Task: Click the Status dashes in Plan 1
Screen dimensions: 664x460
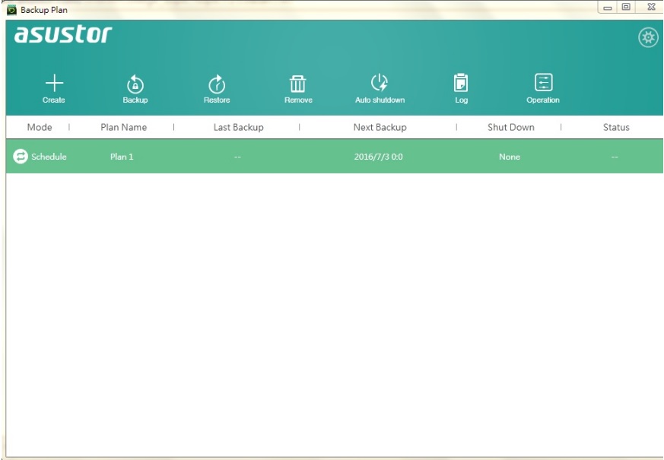Action: click(615, 157)
